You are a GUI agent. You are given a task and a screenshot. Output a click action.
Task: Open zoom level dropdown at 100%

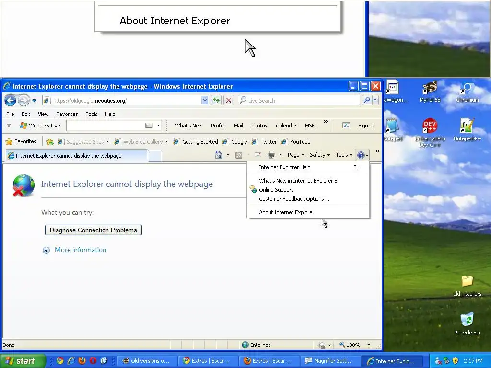click(369, 345)
